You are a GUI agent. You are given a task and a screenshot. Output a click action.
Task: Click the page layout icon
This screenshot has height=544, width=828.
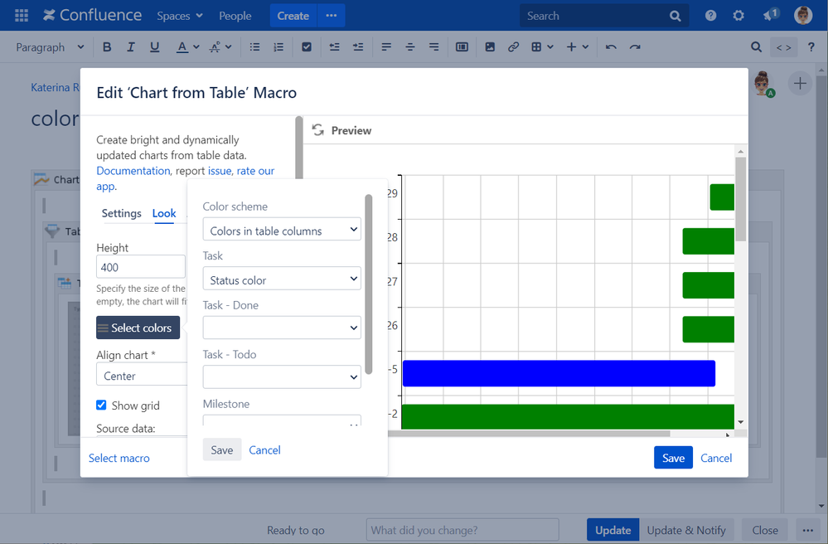462,47
